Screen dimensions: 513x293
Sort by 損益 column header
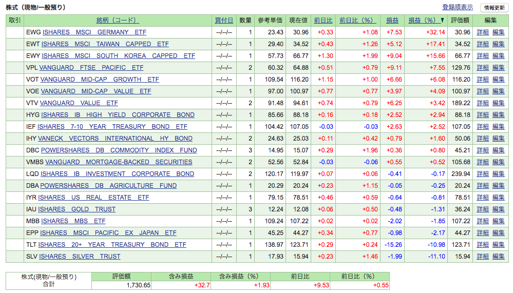pos(392,21)
